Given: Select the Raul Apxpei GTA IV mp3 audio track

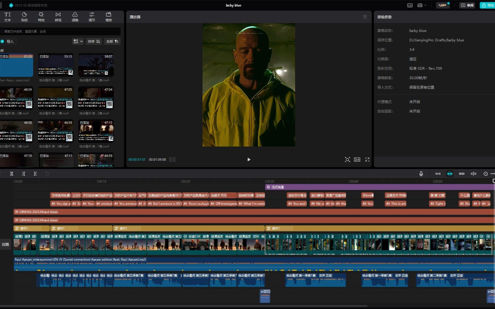Looking at the screenshot, I should [254, 264].
